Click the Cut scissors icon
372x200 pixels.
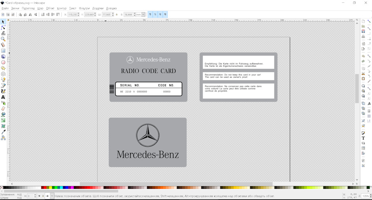point(363,74)
